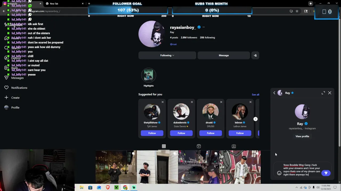Open Notifications heart icon in sidebar

(x=6, y=88)
